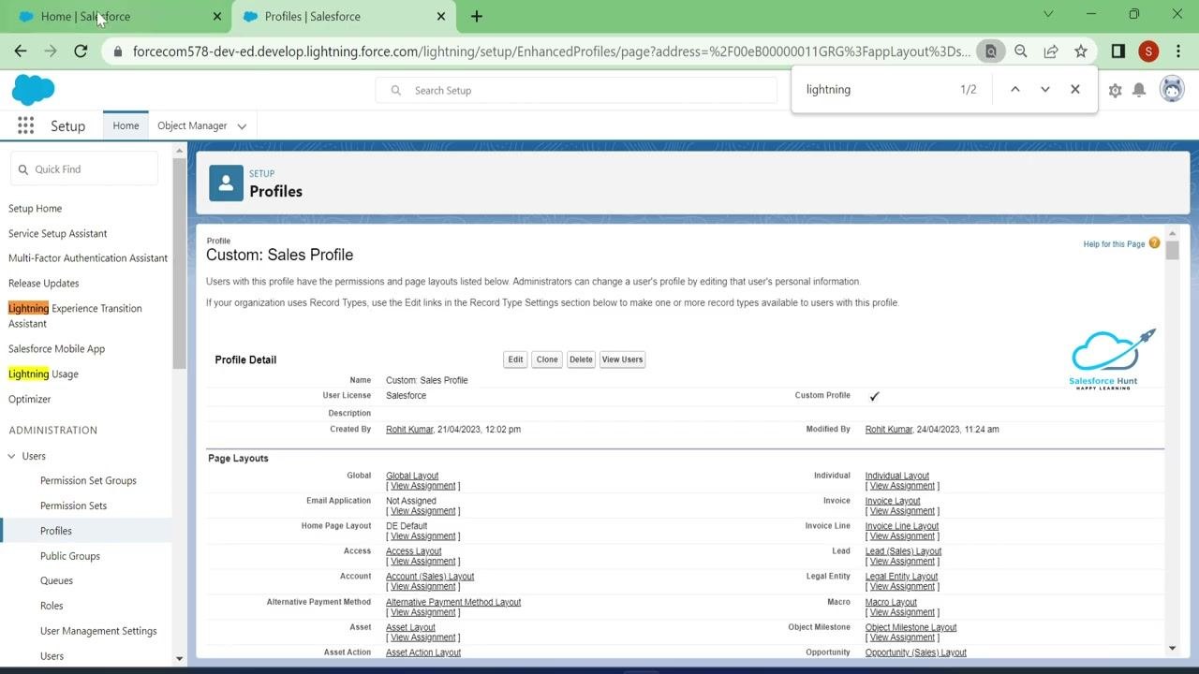Open User Management Settings

(98, 631)
